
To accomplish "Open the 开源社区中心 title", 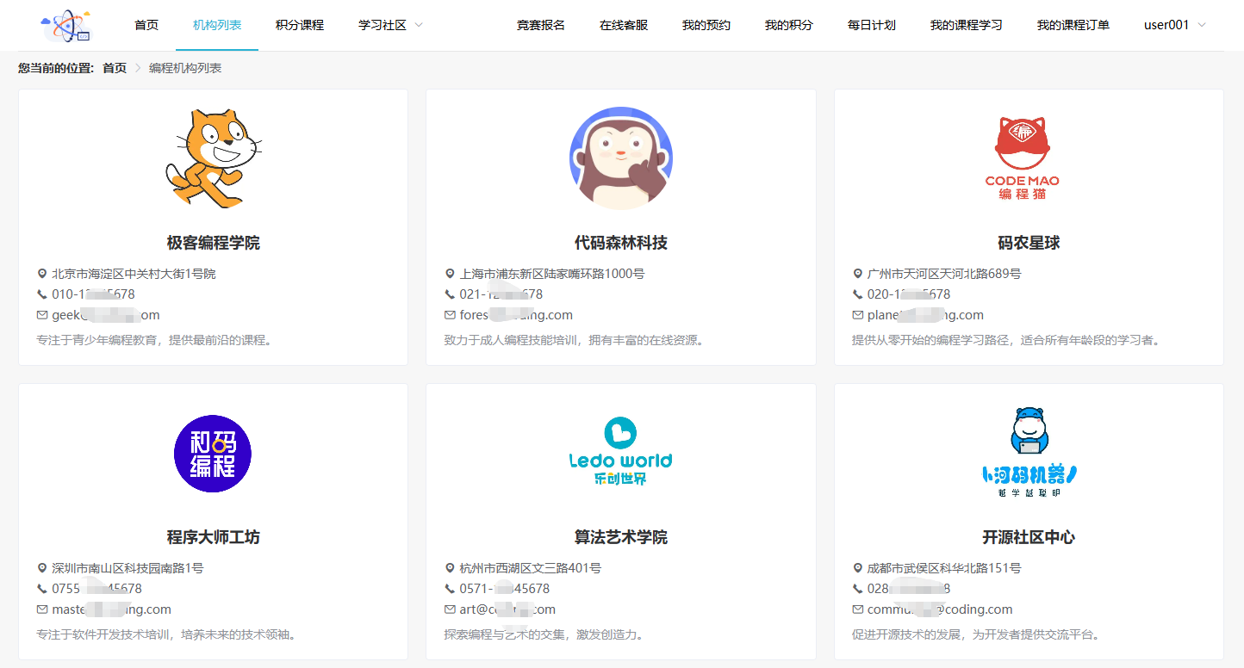I will point(1029,537).
